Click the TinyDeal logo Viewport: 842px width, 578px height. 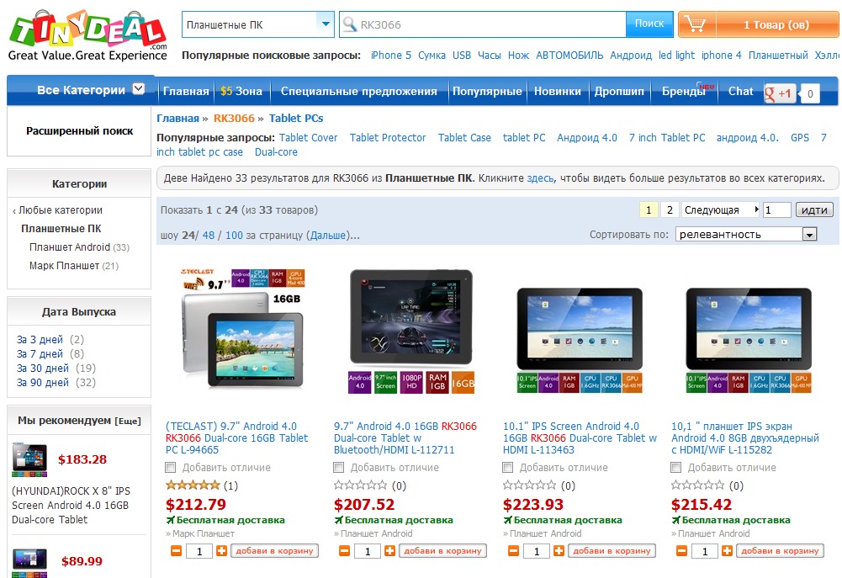pos(87,35)
